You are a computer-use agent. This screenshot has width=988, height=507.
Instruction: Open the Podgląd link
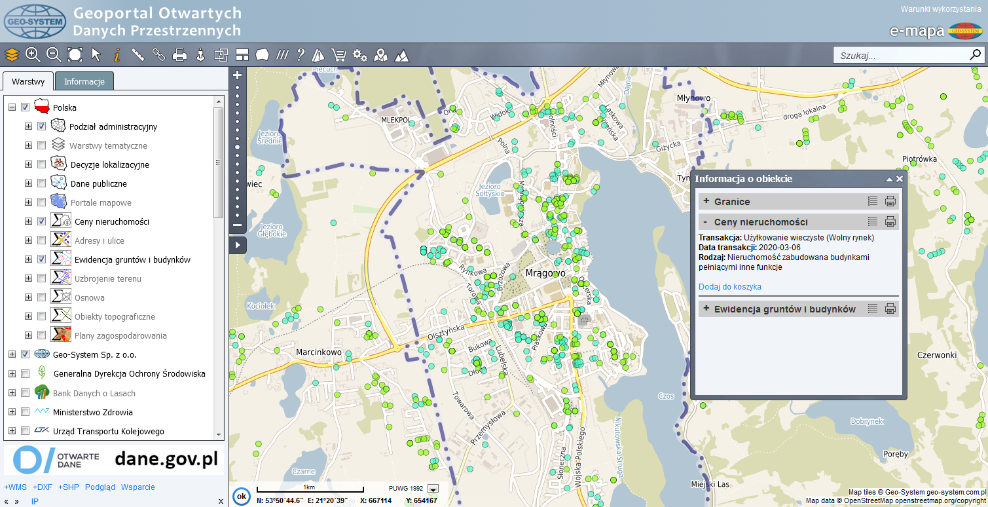[100, 487]
